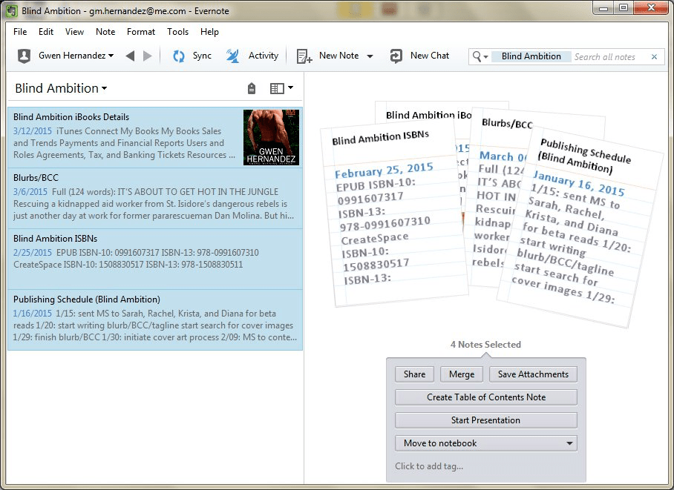The width and height of the screenshot is (674, 490).
Task: Click the Gwen Hernandez name label
Action: 72,56
